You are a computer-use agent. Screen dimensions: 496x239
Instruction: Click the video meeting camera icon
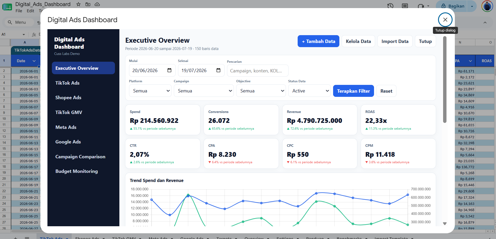tap(421, 6)
